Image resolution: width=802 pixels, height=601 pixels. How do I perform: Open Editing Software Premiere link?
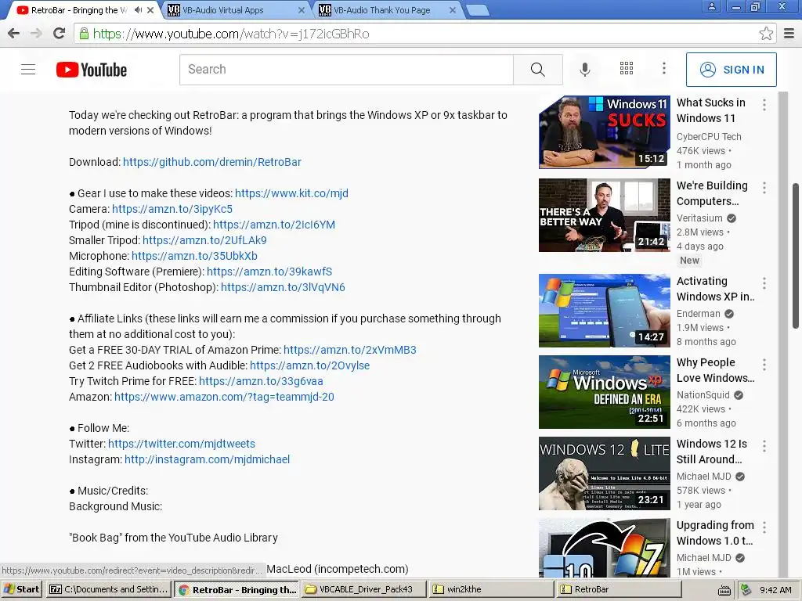[269, 272]
